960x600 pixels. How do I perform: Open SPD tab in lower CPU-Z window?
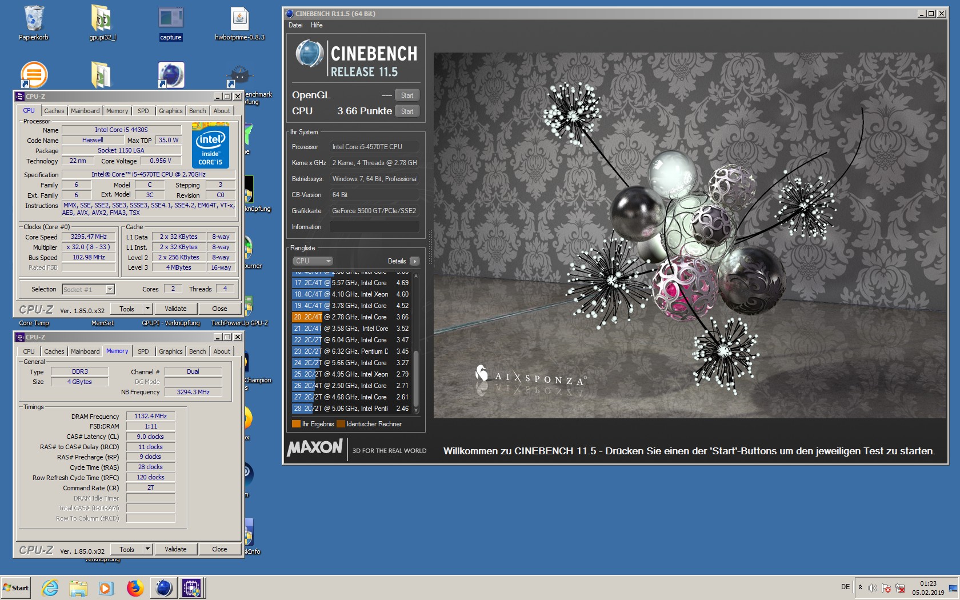click(143, 351)
